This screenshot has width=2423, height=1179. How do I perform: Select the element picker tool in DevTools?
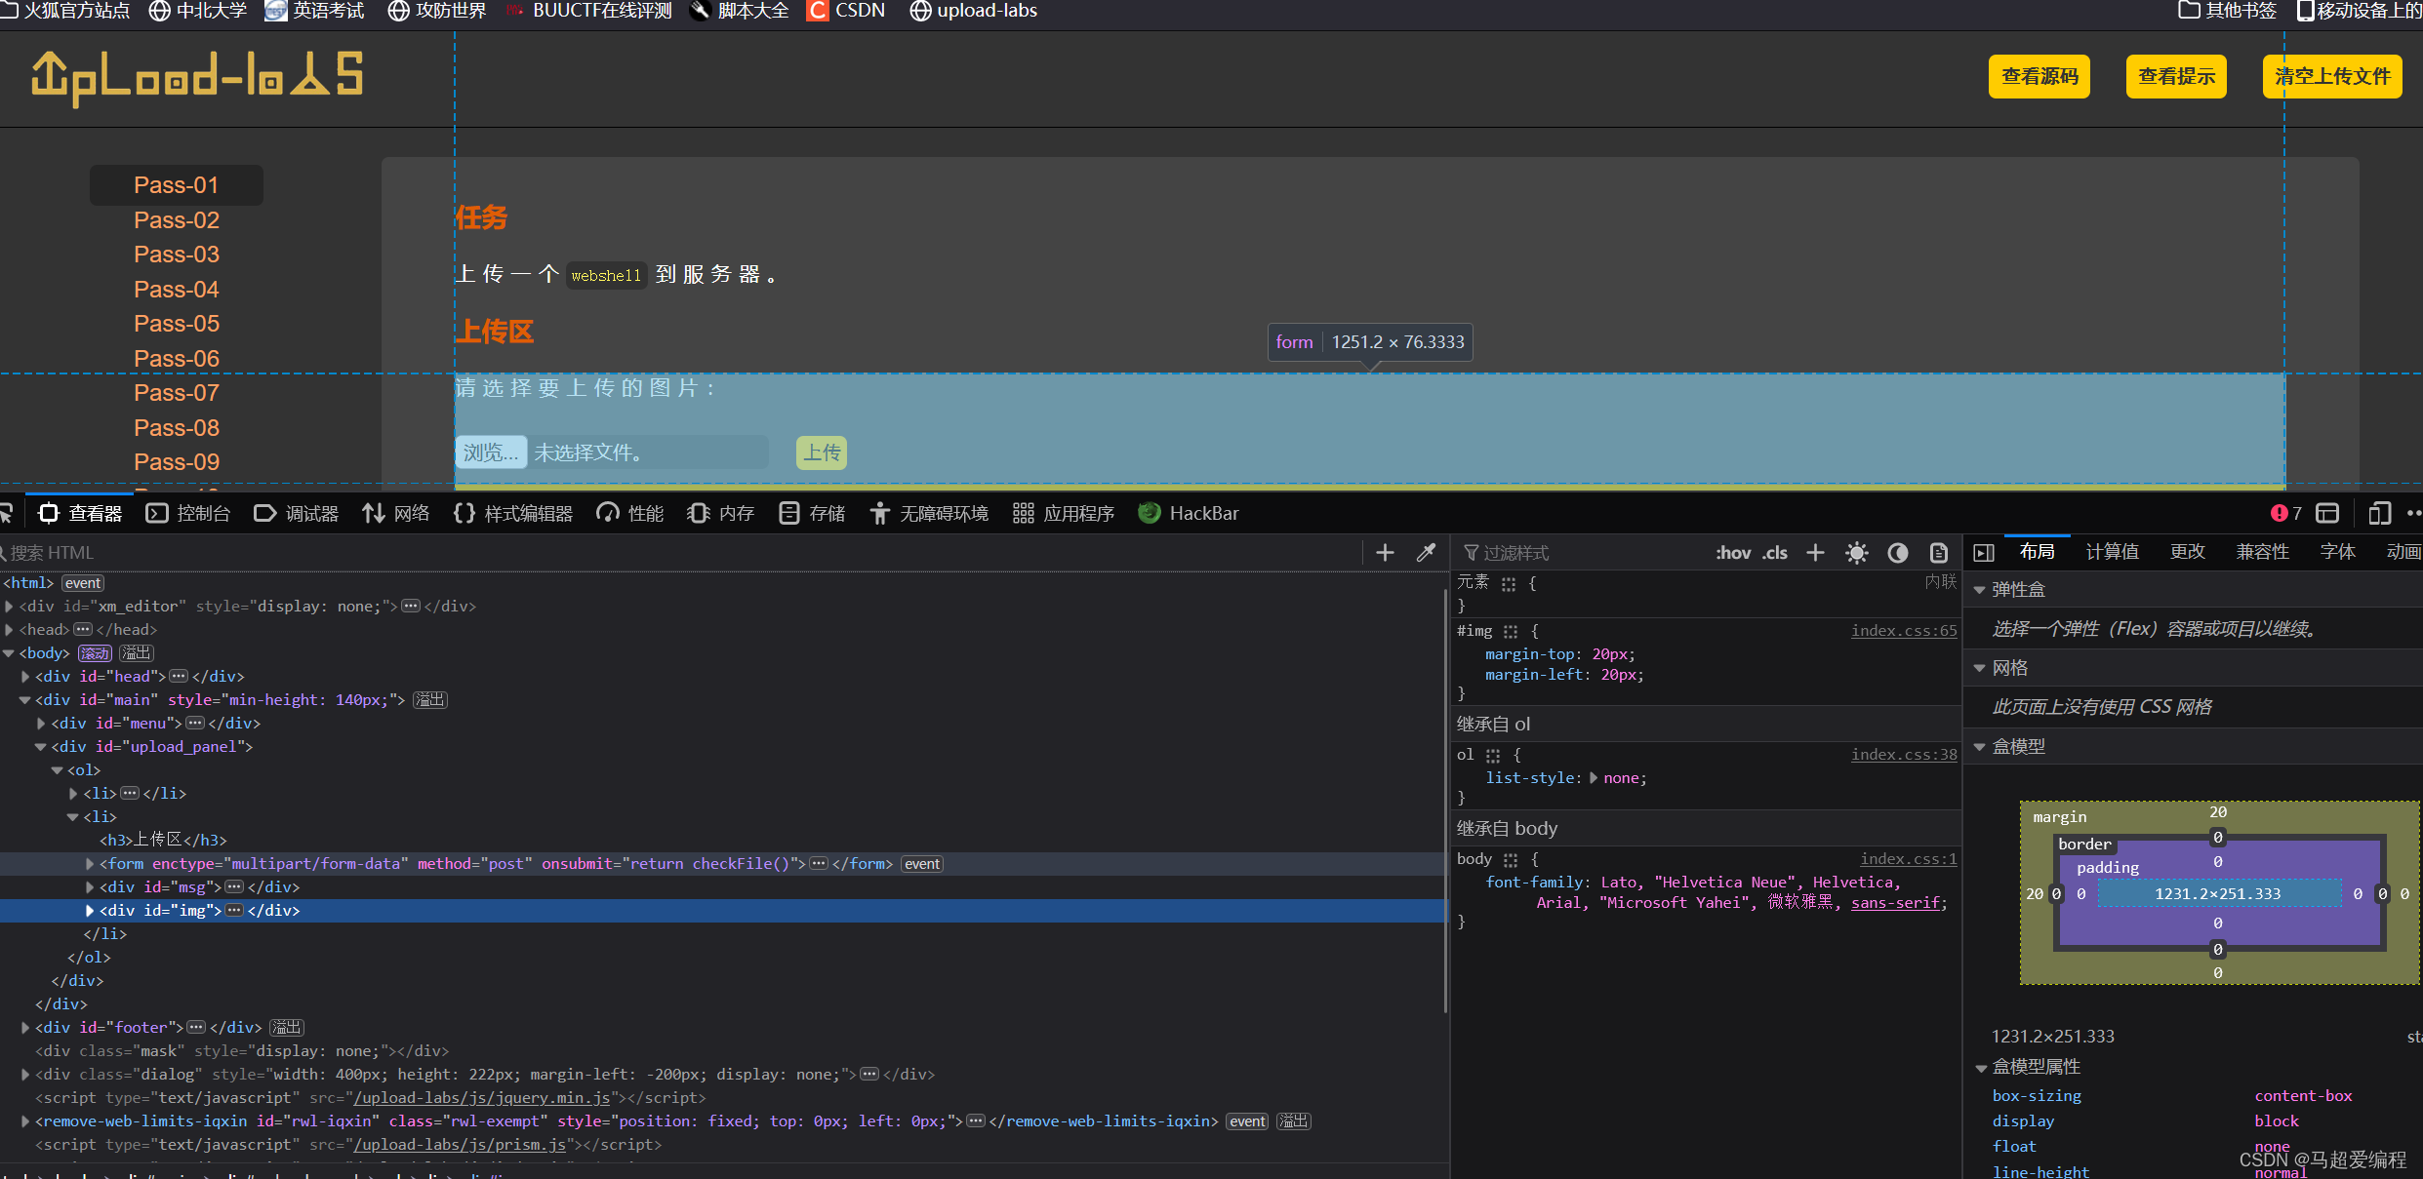pyautogui.click(x=8, y=513)
